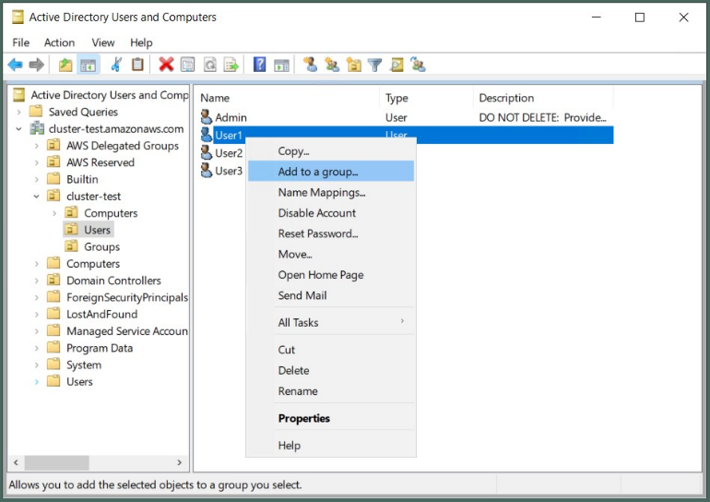This screenshot has height=502, width=710.
Task: Click the red X Delete toolbar icon
Action: tap(166, 65)
